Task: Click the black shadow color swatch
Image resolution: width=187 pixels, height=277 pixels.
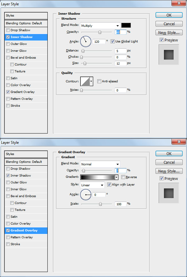Action: 126,25
